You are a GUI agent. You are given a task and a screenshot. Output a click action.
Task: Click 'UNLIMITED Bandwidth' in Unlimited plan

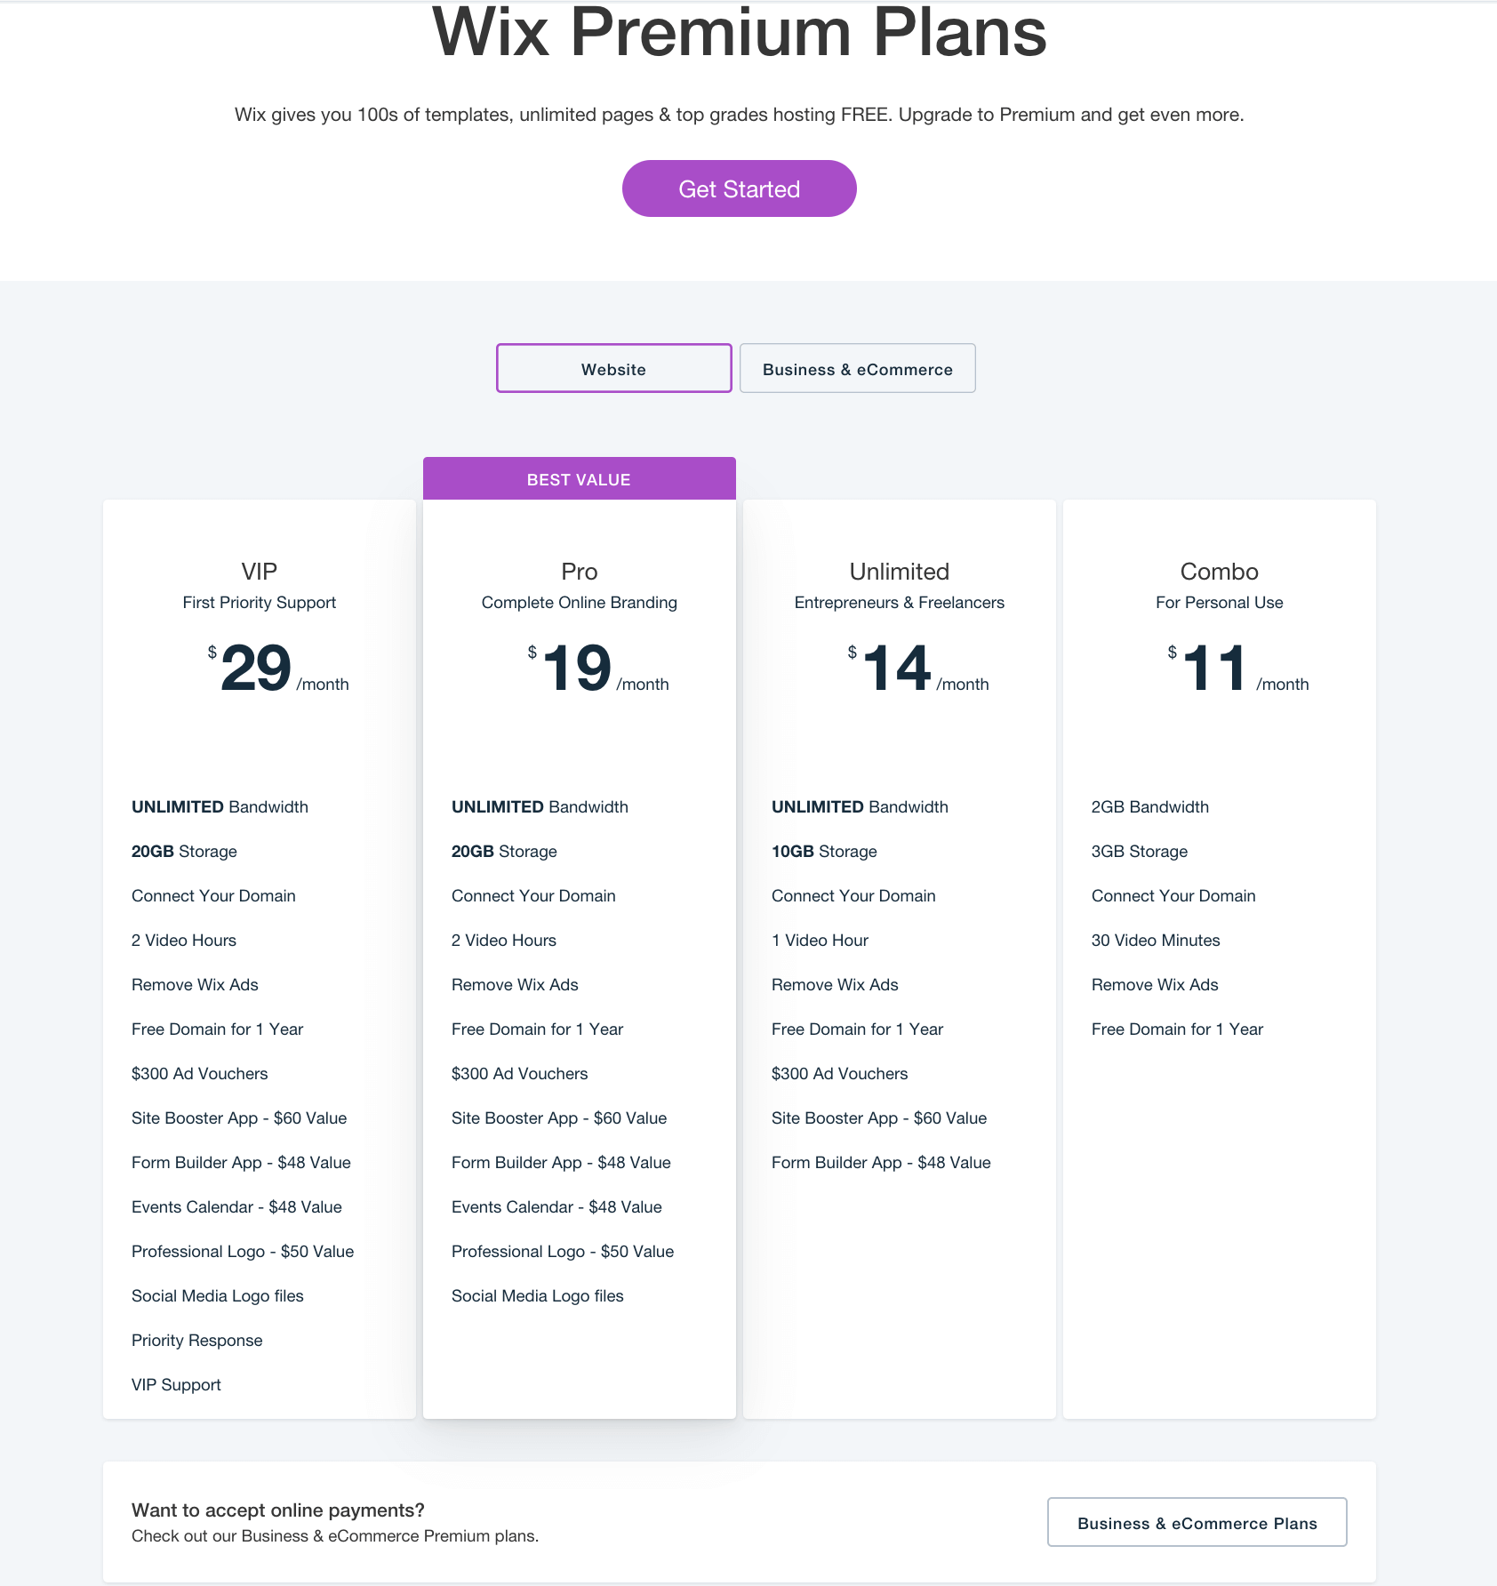[860, 806]
